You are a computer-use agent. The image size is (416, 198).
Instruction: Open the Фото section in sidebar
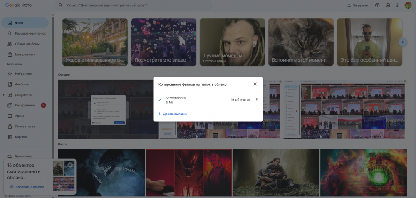coord(25,23)
